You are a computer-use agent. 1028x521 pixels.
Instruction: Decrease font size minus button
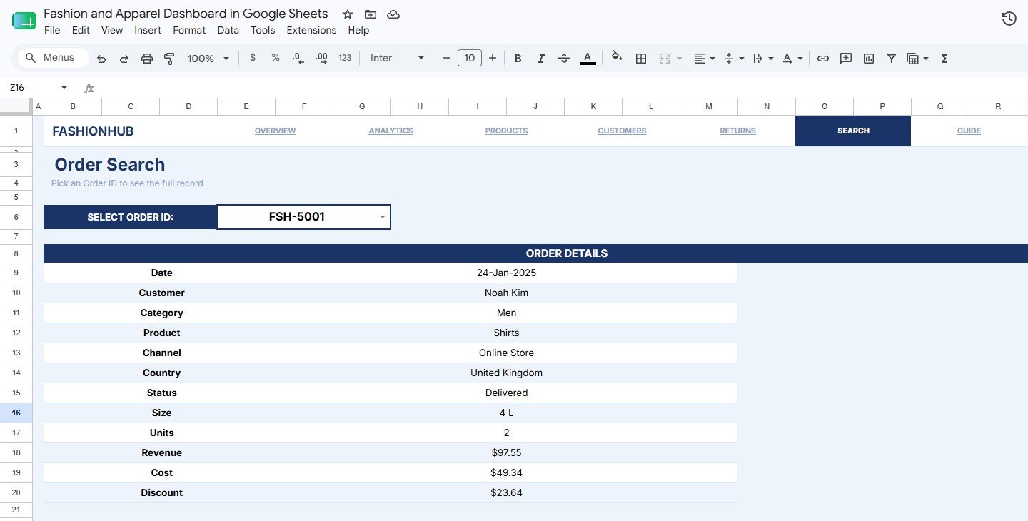click(x=447, y=58)
